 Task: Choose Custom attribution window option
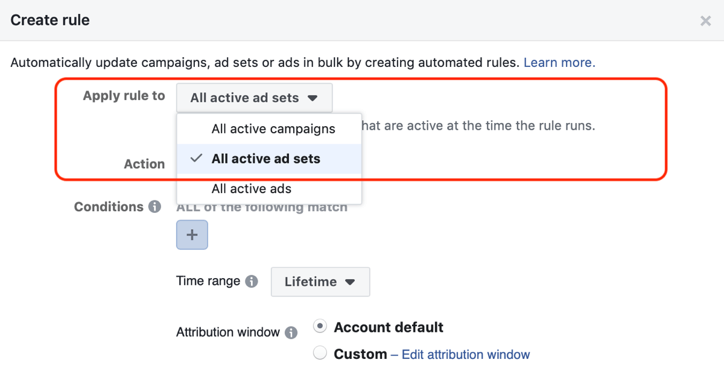(320, 352)
